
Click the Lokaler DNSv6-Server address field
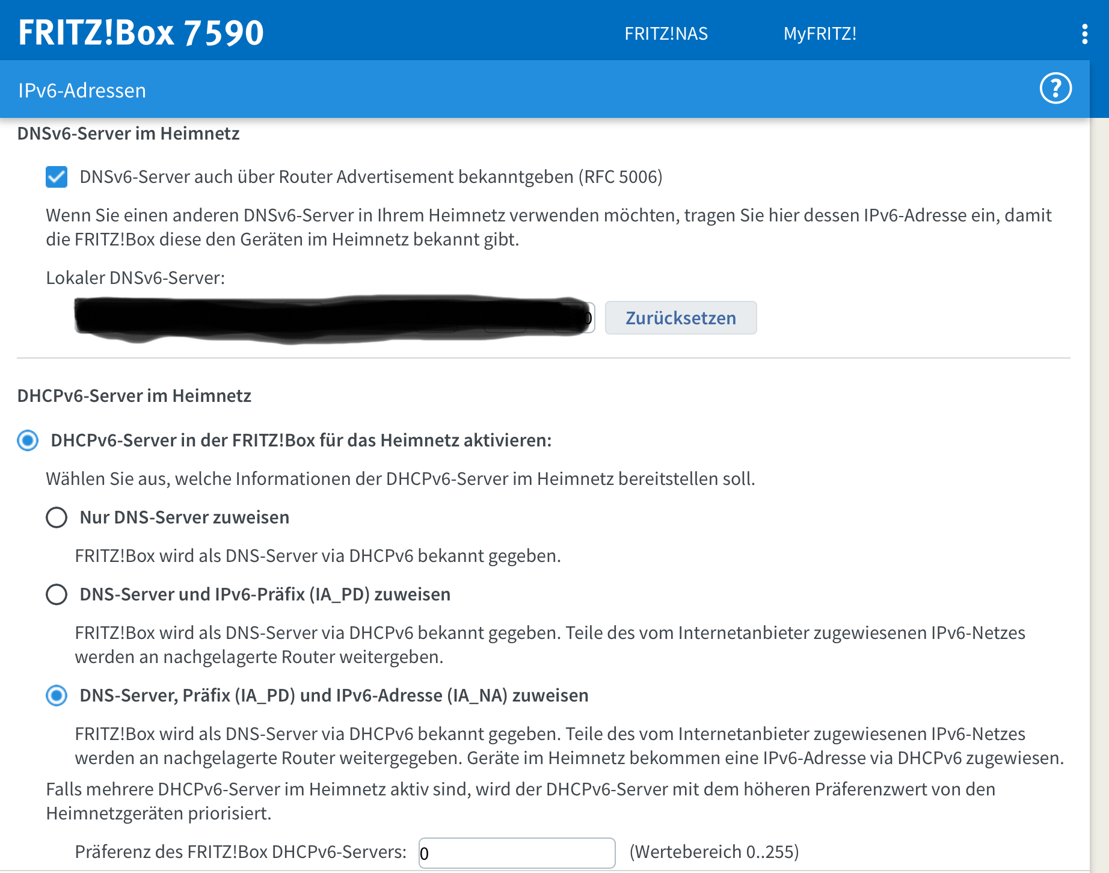[x=334, y=318]
